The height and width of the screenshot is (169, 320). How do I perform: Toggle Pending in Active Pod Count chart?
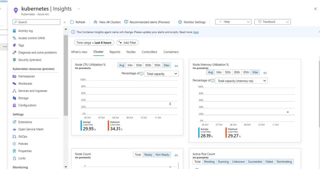(x=209, y=162)
